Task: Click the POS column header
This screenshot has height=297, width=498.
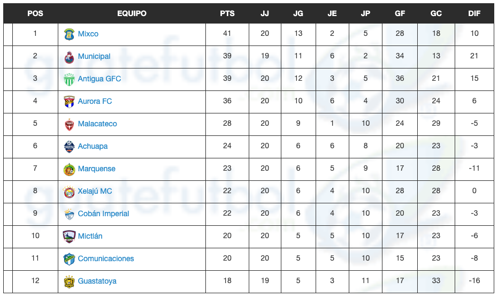Action: (35, 13)
